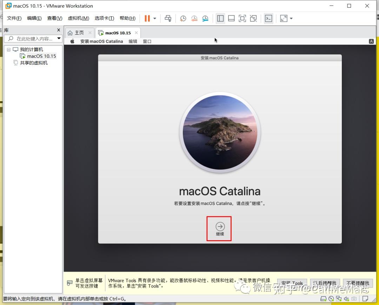Image resolution: width=379 pixels, height=305 pixels.
Task: Collapse the 我的计算机 tree node
Action: [9, 49]
